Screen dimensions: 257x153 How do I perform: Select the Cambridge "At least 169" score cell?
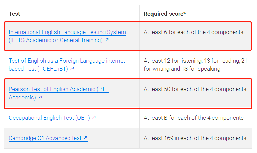[x=195, y=138]
